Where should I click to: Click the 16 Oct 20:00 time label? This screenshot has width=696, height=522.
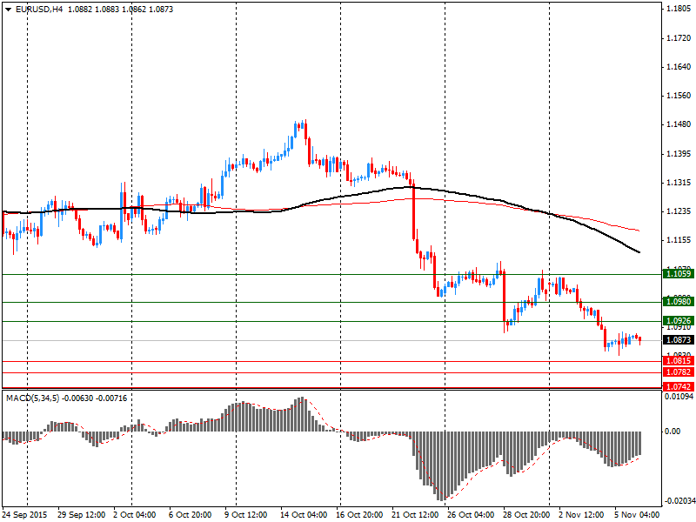coord(359,515)
